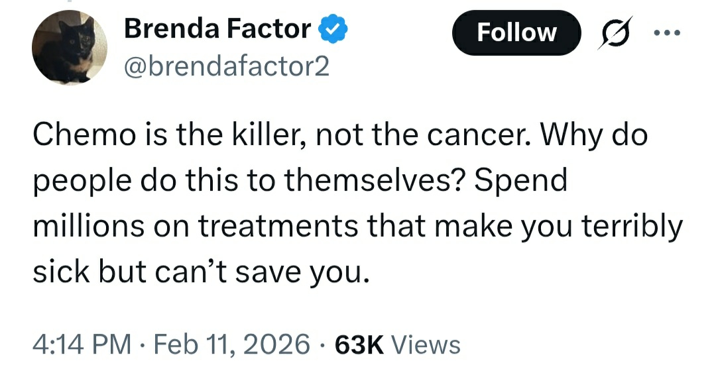Click the Views label
Image resolution: width=716 pixels, height=365 pixels.
point(426,344)
